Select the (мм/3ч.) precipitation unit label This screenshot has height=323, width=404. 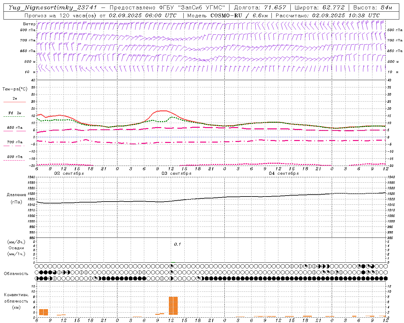16,242
